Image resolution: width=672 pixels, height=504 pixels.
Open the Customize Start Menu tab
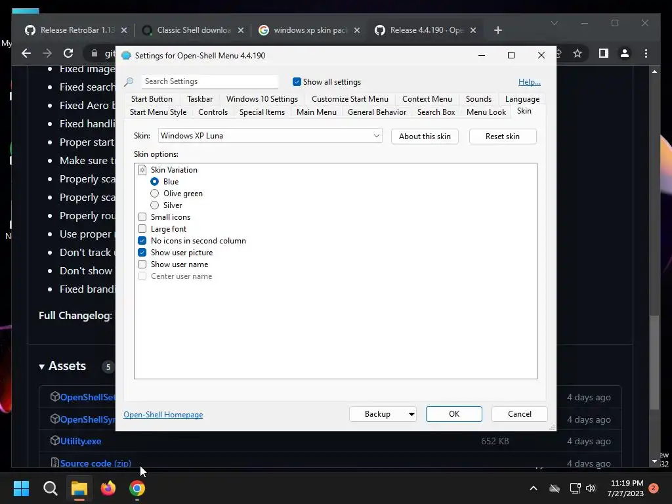coord(350,99)
